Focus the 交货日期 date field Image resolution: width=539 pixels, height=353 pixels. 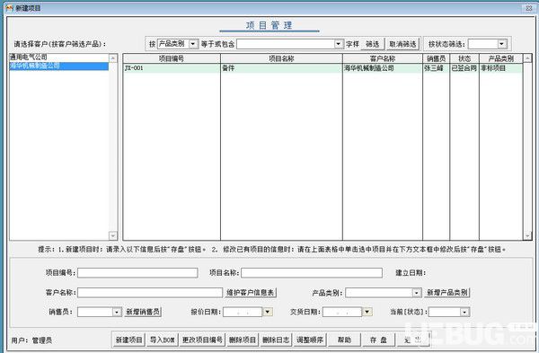tap(342, 312)
